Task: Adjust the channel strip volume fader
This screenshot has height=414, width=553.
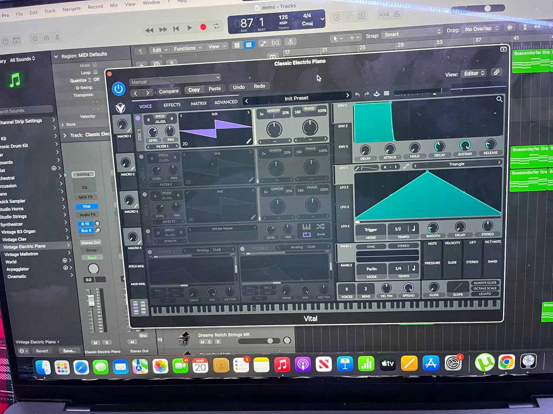Action: 91,300
